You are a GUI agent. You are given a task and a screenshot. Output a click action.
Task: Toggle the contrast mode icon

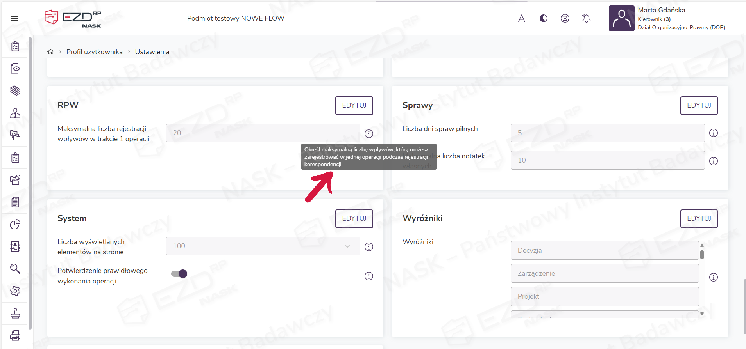(543, 18)
